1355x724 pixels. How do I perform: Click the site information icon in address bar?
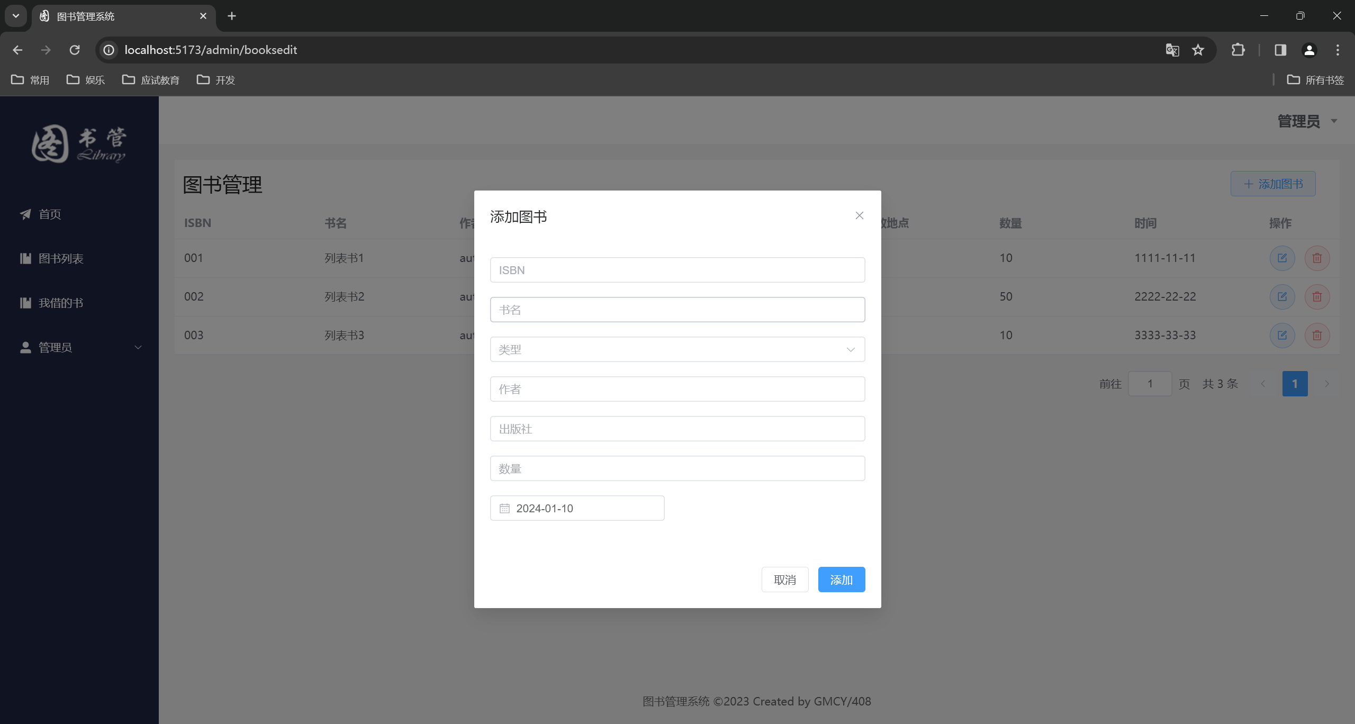tap(109, 50)
